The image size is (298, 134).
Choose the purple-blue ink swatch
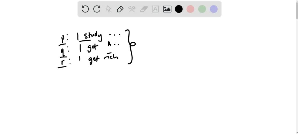click(x=214, y=9)
